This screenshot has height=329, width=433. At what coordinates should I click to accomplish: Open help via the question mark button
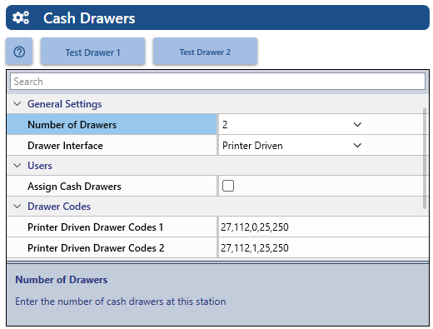(x=19, y=52)
